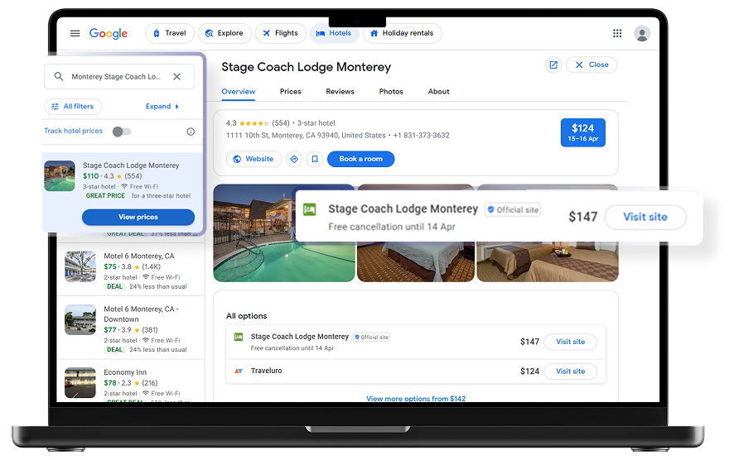
Task: Select the Prices tab
Action: [291, 92]
